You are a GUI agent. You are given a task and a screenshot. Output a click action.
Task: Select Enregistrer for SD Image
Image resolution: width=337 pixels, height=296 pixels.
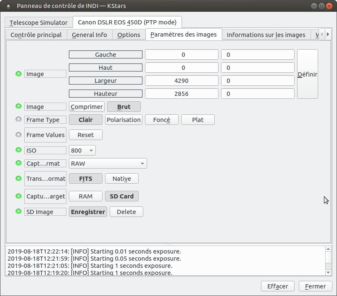tap(88, 211)
